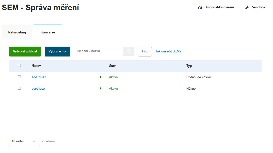Open the addToCart event link
The width and height of the screenshot is (273, 153).
click(x=39, y=77)
